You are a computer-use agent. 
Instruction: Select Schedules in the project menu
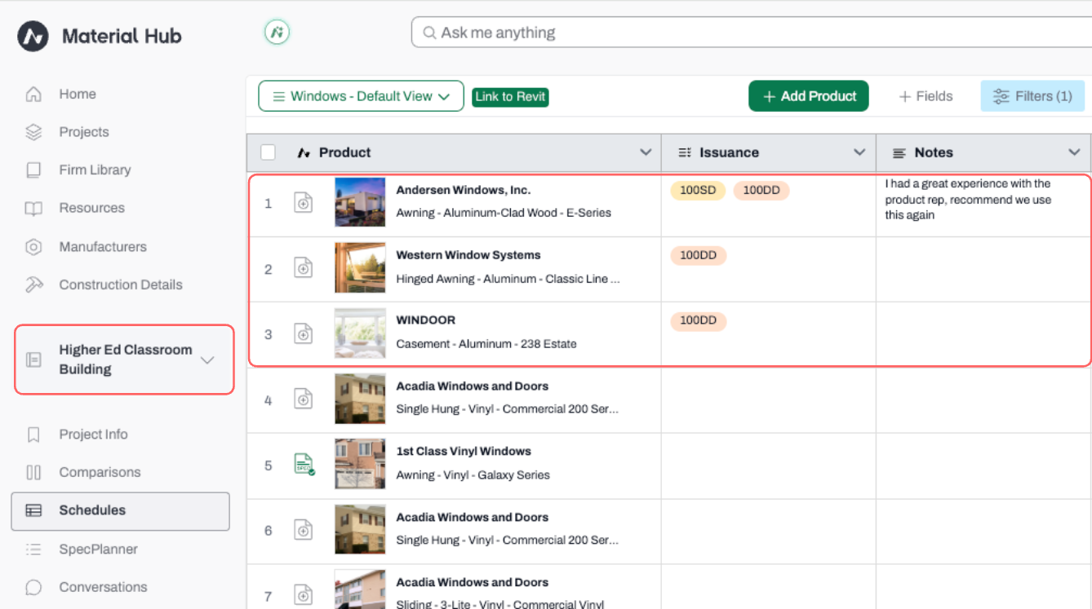coord(120,510)
